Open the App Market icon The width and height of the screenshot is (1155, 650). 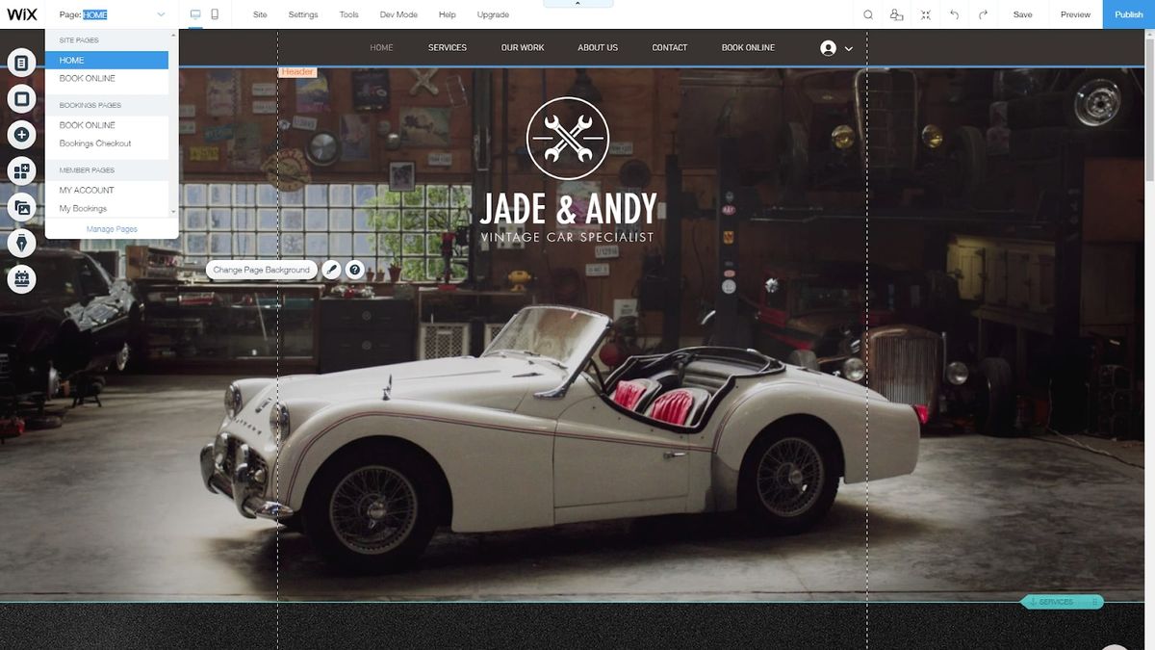click(21, 170)
